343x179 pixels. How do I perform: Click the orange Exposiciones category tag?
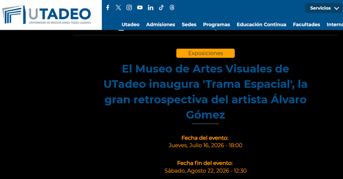(205, 53)
